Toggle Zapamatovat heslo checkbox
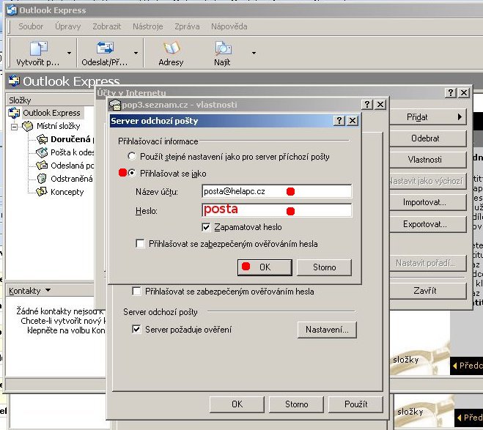 pos(206,227)
